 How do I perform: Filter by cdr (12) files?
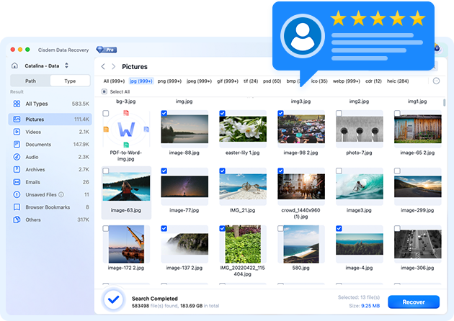373,81
